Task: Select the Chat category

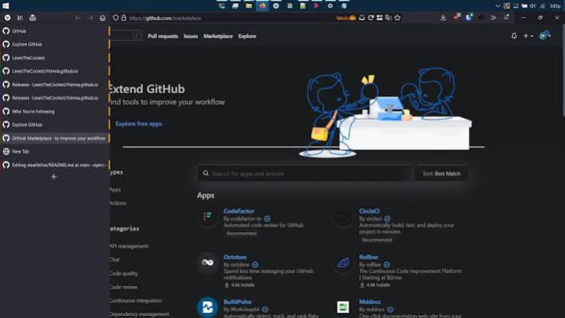Action: [115, 260]
